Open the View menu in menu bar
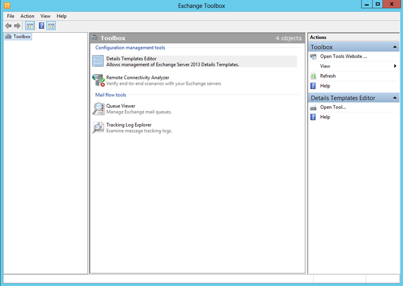Screen dimensions: 403x286 45,16
